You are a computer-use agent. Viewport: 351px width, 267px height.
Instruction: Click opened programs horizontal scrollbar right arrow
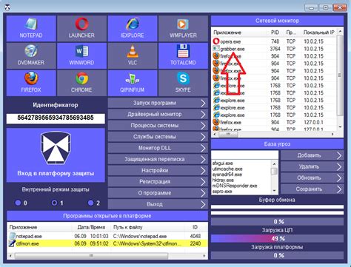click(x=204, y=256)
